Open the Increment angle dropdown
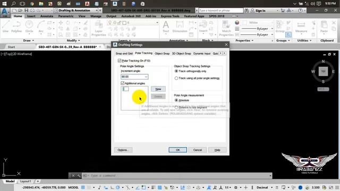 [x=146, y=76]
